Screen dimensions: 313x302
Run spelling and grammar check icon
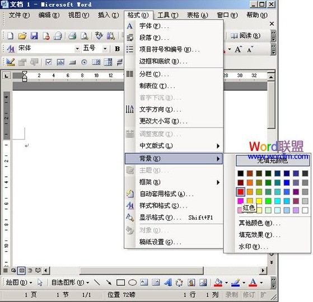99,36
